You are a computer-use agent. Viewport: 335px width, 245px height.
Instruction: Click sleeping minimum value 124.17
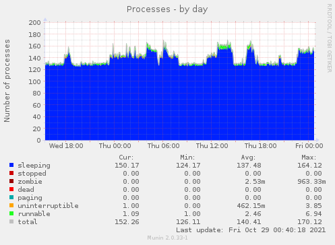188,166
